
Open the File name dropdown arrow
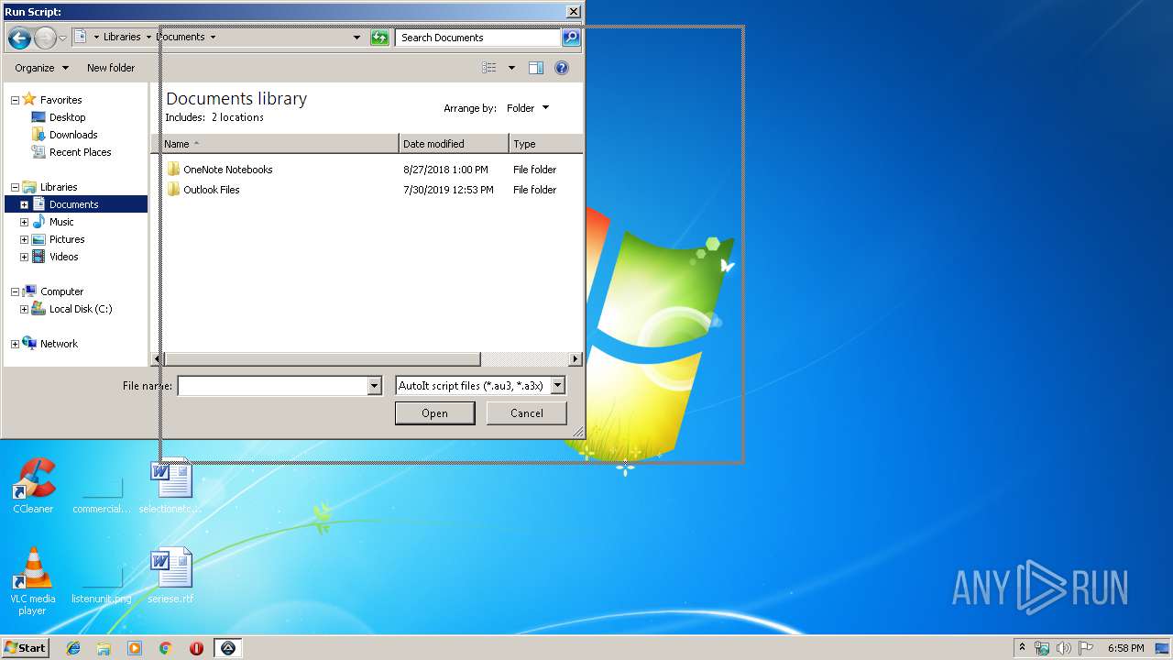point(374,386)
